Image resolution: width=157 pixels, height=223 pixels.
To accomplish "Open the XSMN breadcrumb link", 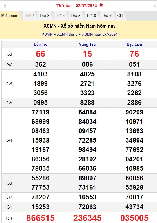I will 47,34.
